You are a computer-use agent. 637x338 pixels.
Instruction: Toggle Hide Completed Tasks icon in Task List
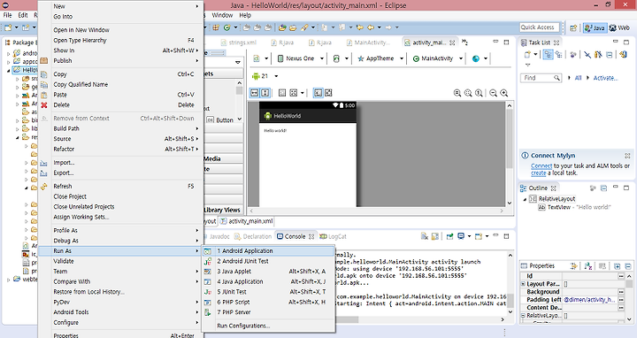(x=587, y=55)
